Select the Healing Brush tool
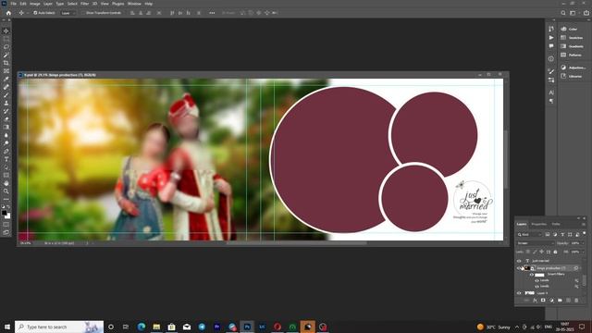 coord(6,87)
